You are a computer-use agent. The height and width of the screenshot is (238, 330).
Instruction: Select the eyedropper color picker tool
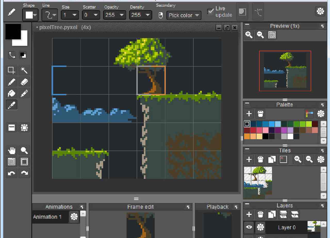pos(12,105)
